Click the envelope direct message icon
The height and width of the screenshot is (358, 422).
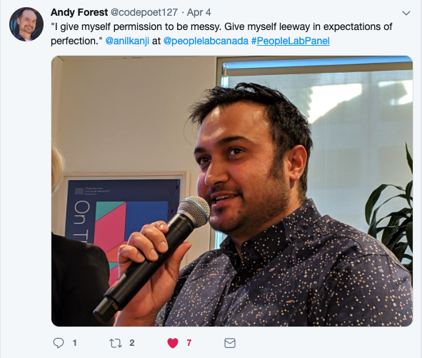pyautogui.click(x=230, y=343)
